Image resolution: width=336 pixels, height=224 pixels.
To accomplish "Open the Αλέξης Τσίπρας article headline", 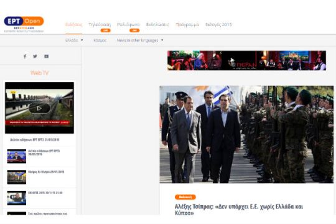I will pos(239,210).
